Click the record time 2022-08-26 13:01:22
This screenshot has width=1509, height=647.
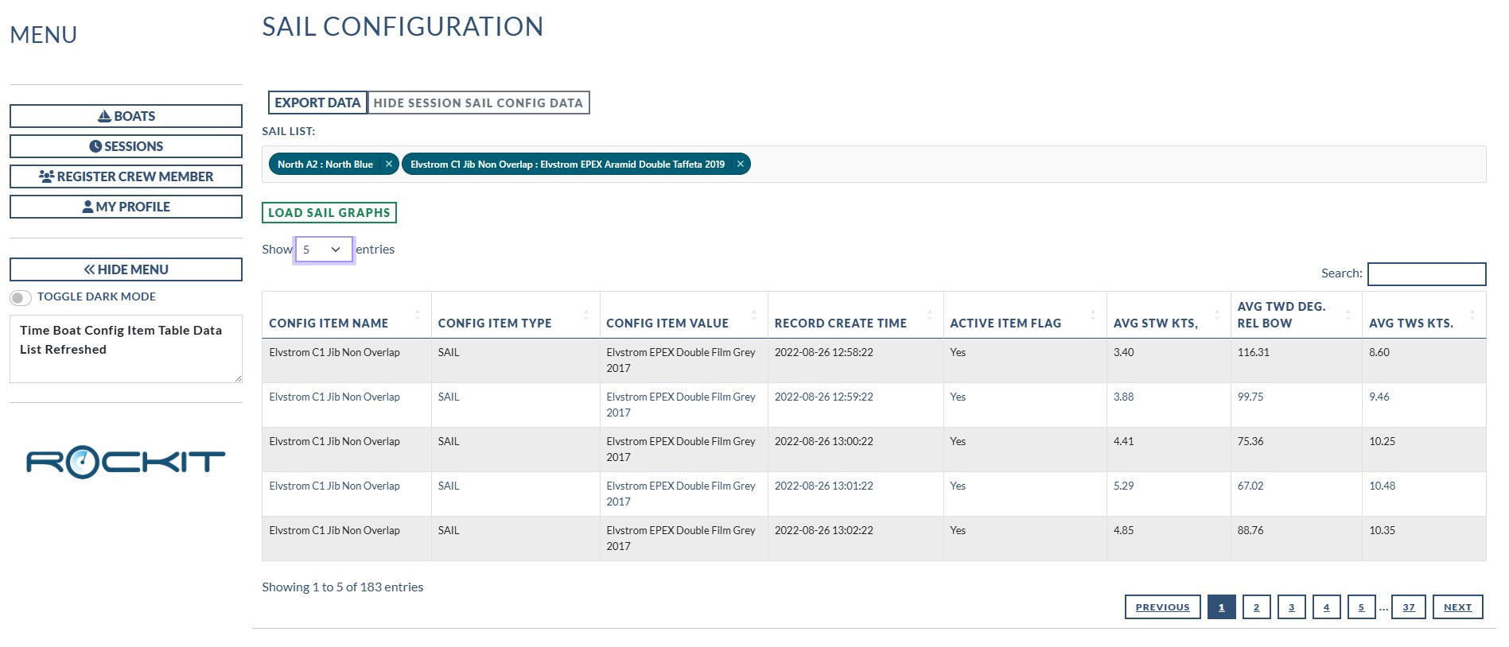point(823,486)
